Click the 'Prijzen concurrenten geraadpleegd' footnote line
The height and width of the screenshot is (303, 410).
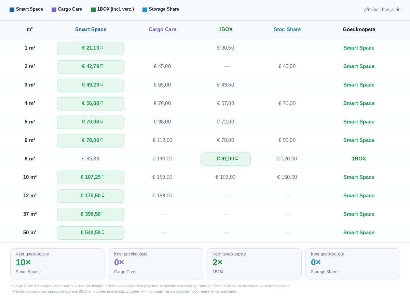(125, 291)
